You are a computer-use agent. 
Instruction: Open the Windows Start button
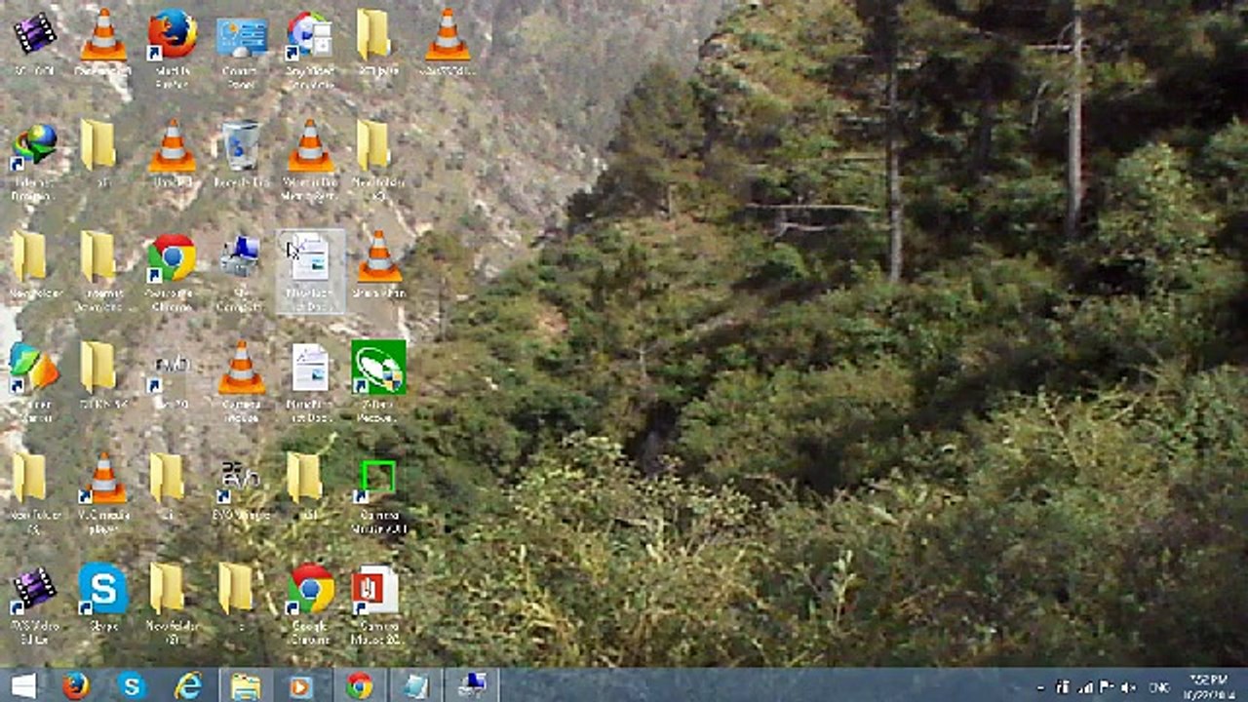point(22,685)
